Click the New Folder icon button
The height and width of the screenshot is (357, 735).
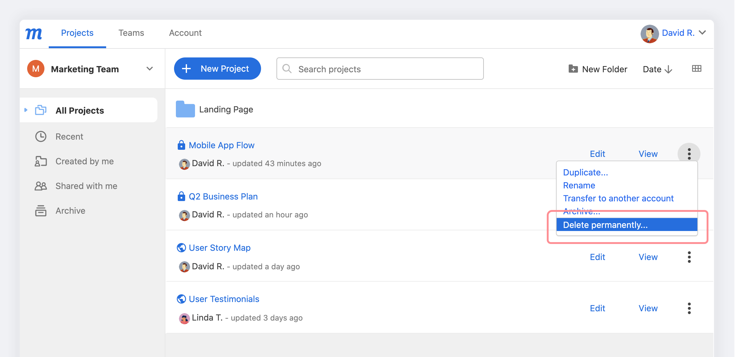click(573, 69)
